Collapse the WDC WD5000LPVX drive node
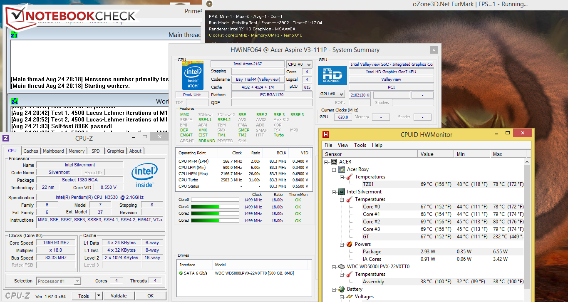This screenshot has width=568, height=302. [334, 267]
